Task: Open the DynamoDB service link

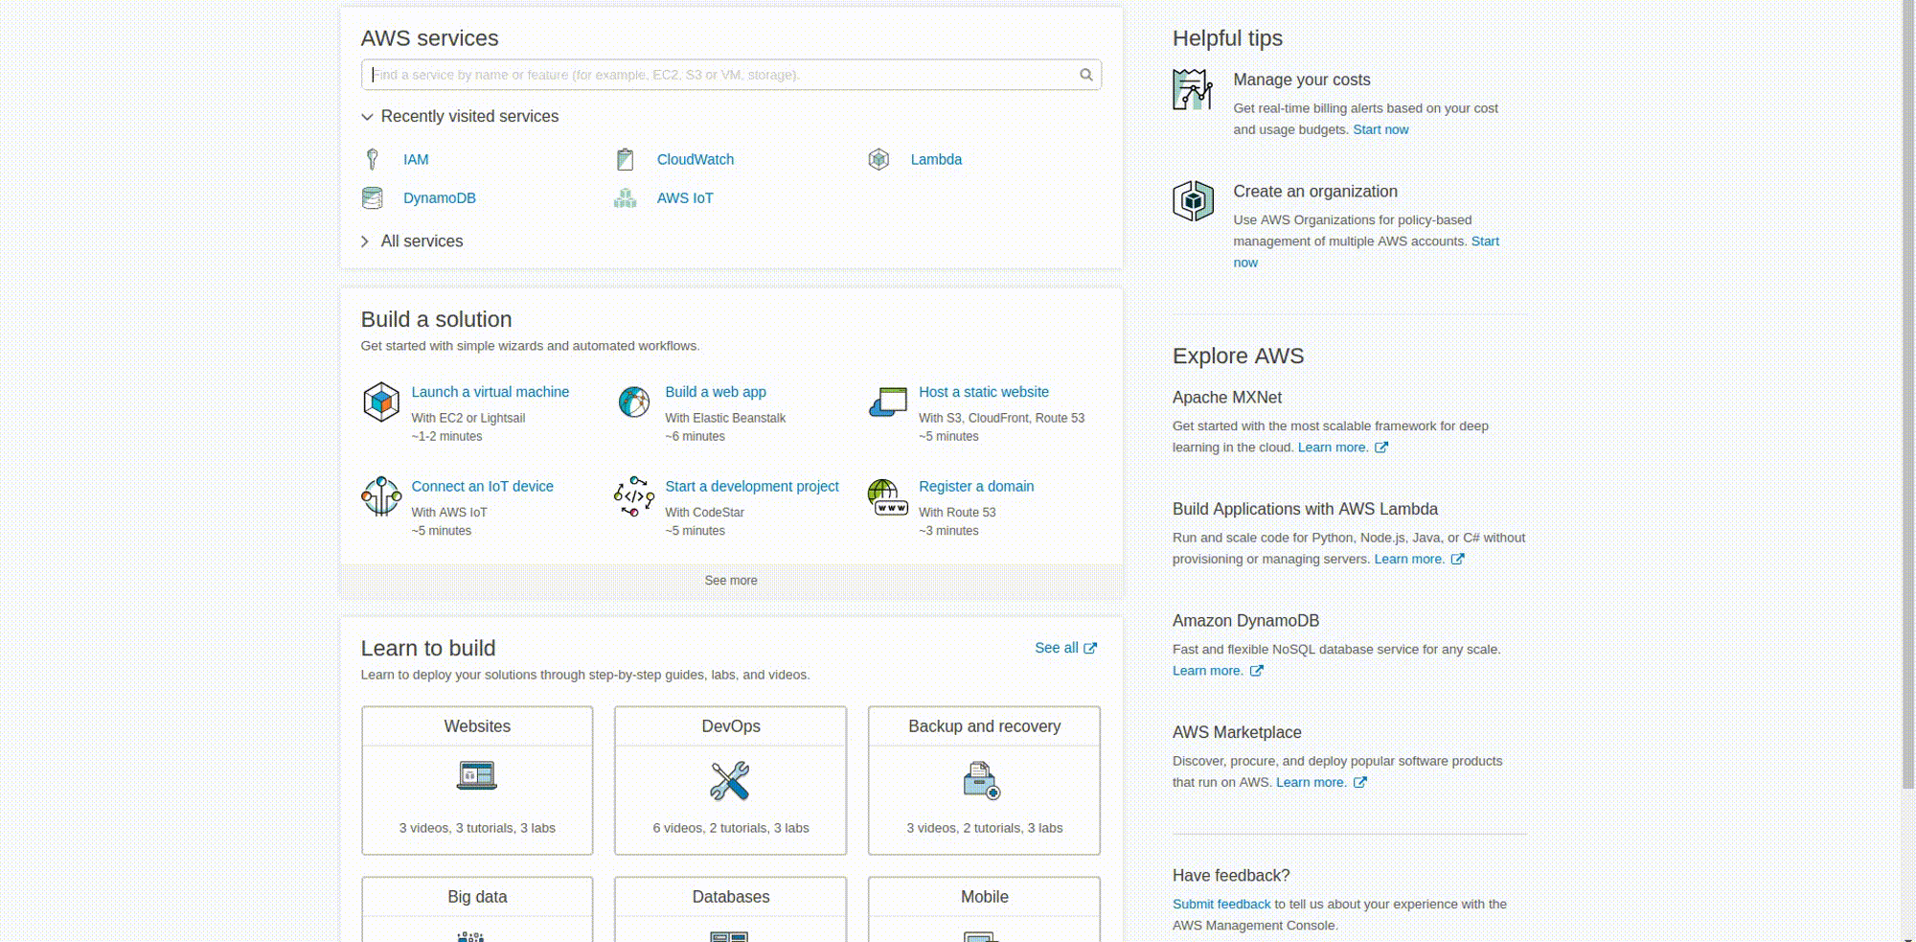Action: click(x=440, y=197)
